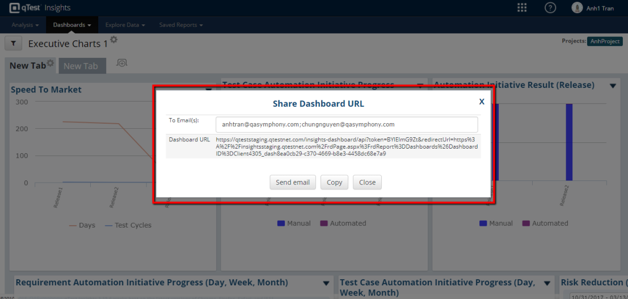This screenshot has width=628, height=299.
Task: Toggle Automated legend in middle chart
Action: click(x=343, y=223)
